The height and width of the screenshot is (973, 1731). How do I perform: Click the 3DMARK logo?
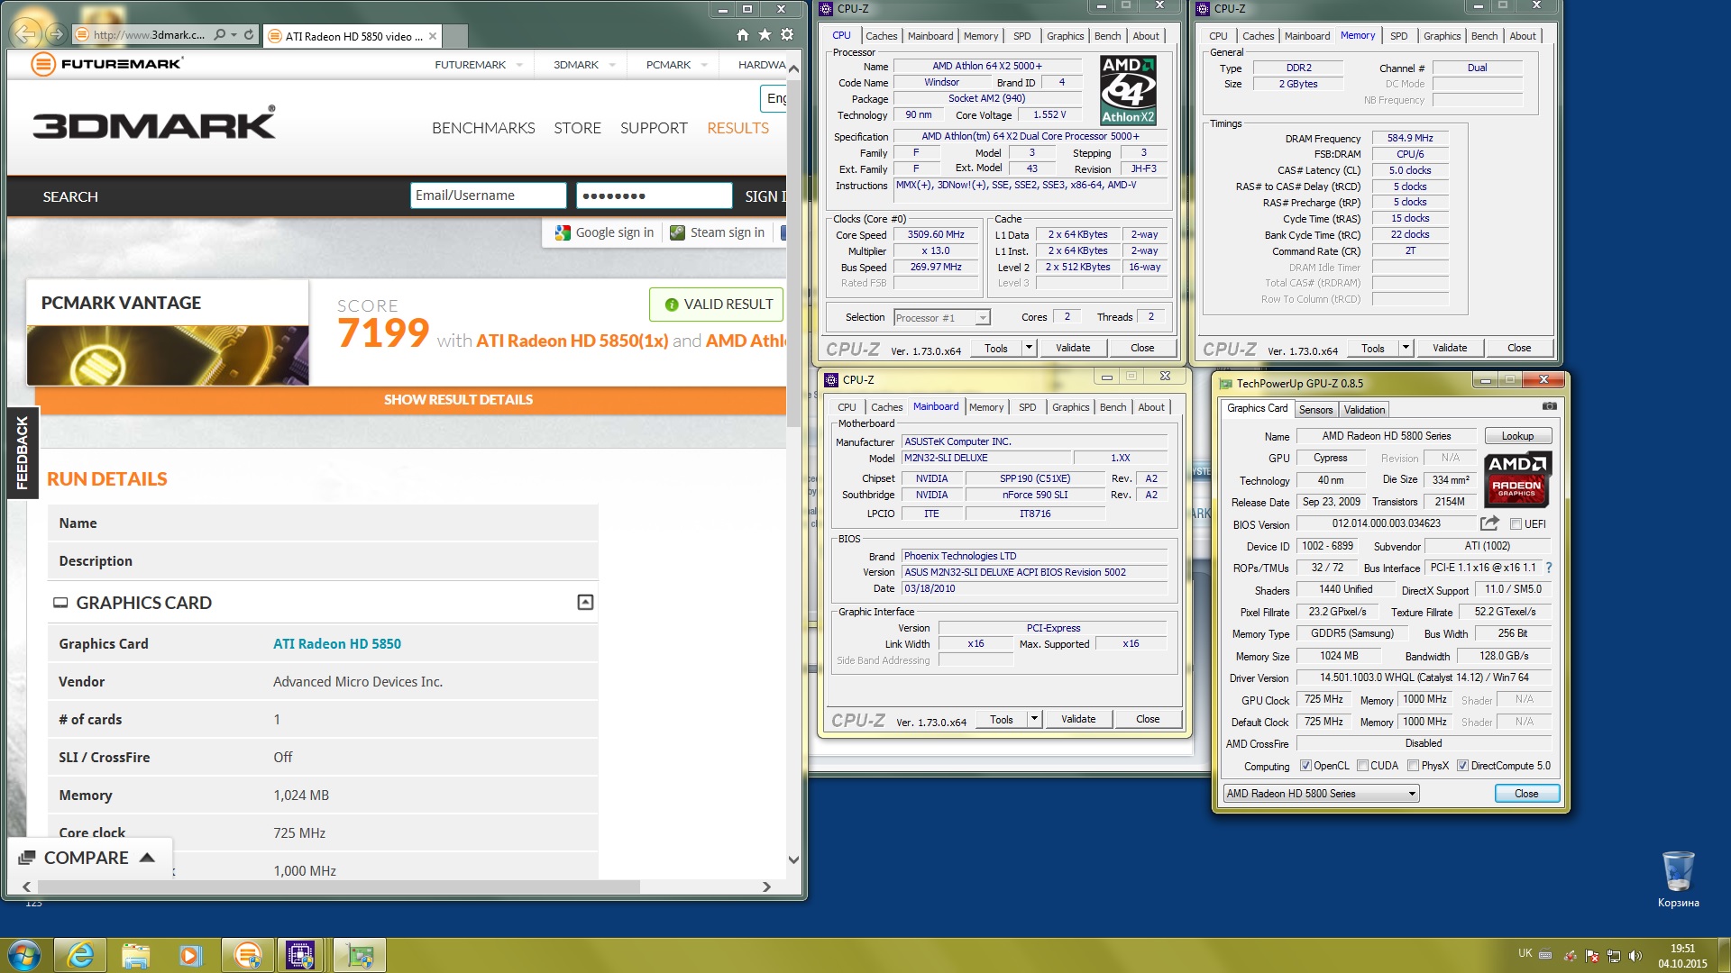tap(154, 124)
